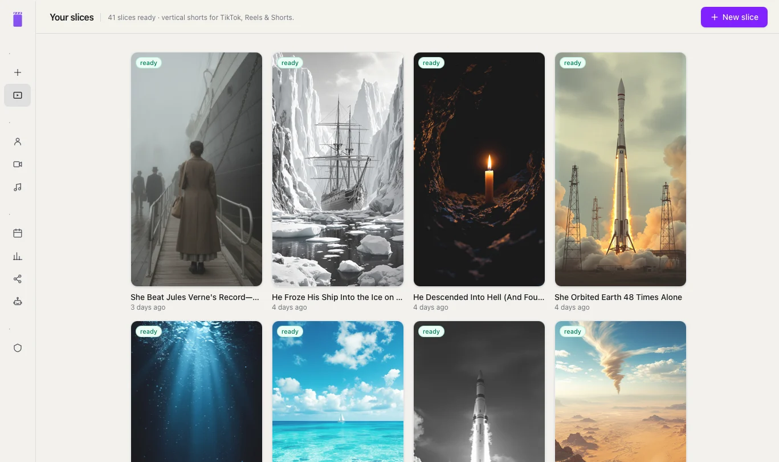Open the video camera sidebar icon
Image resolution: width=779 pixels, height=462 pixels.
point(18,164)
